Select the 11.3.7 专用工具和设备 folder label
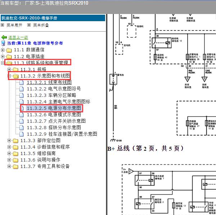This screenshot has height=215, width=216. 45,166
